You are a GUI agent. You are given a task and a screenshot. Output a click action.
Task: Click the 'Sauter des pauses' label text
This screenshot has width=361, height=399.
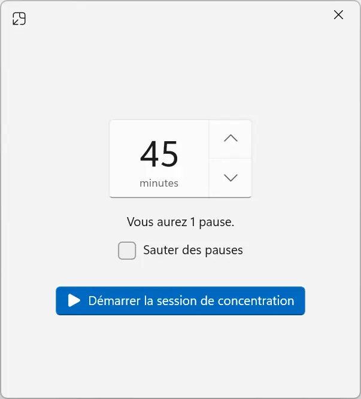[x=193, y=250]
